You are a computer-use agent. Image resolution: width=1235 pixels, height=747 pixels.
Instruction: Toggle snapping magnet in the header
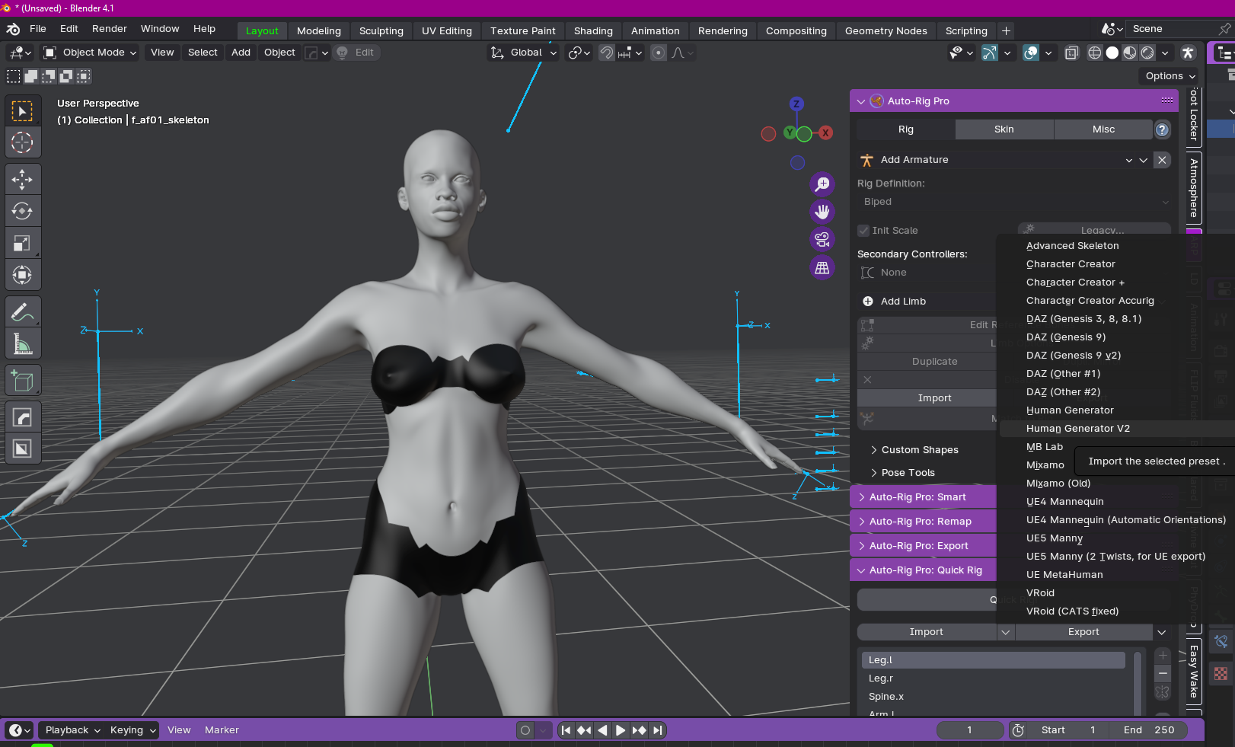[607, 53]
